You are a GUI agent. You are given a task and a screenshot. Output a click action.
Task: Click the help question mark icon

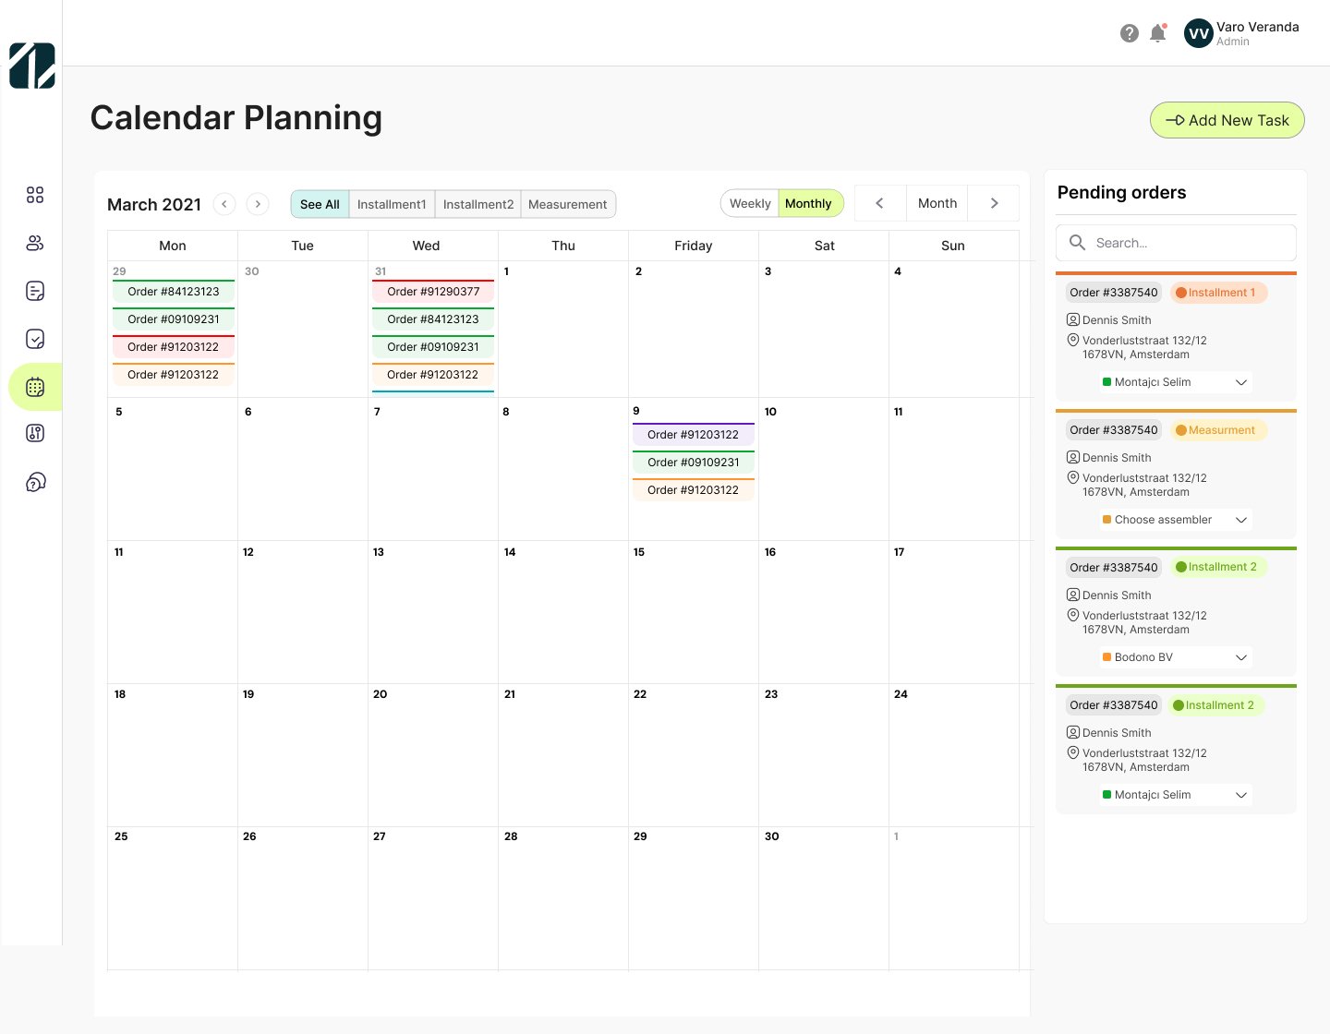[x=1129, y=33]
